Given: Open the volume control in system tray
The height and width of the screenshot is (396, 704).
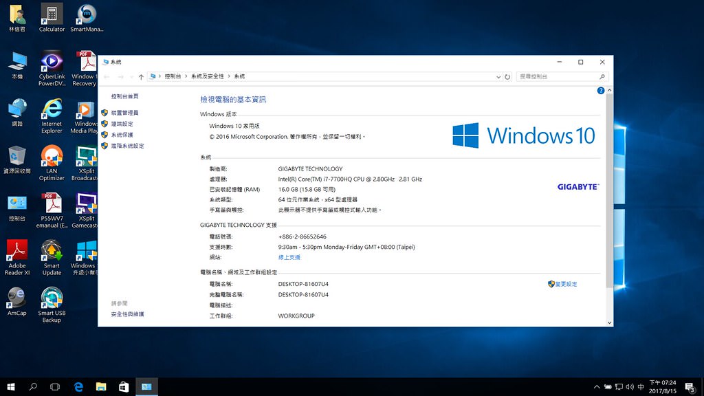Looking at the screenshot, I should (x=630, y=386).
